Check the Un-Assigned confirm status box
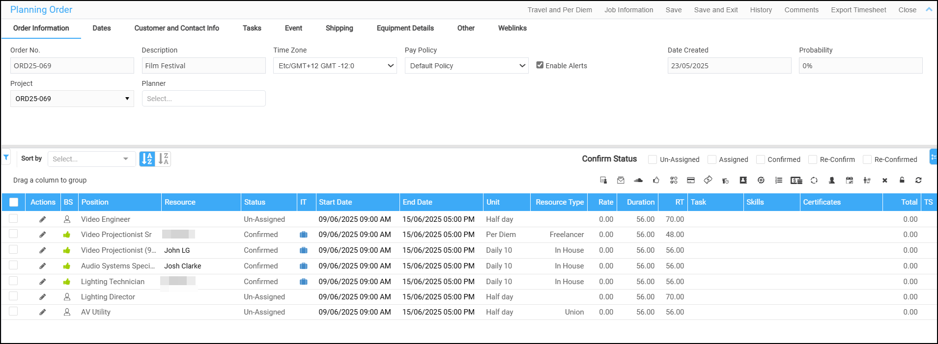This screenshot has height=344, width=938. 653,159
